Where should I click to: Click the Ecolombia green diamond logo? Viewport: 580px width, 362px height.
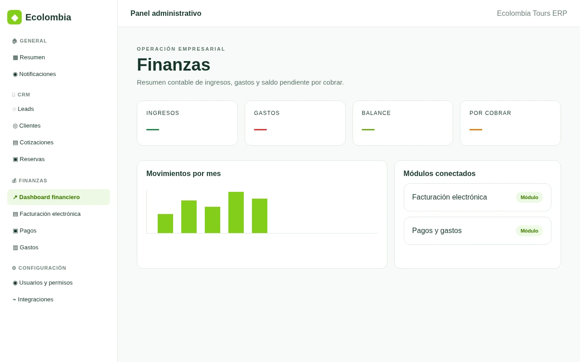(x=14, y=17)
